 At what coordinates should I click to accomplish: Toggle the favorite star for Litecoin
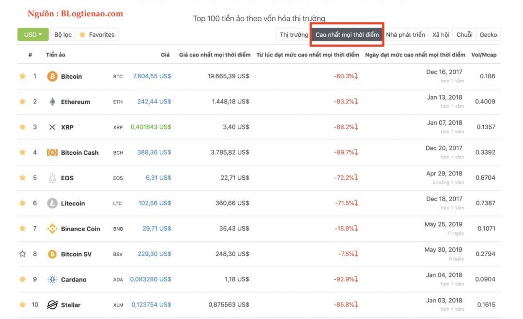[22, 203]
